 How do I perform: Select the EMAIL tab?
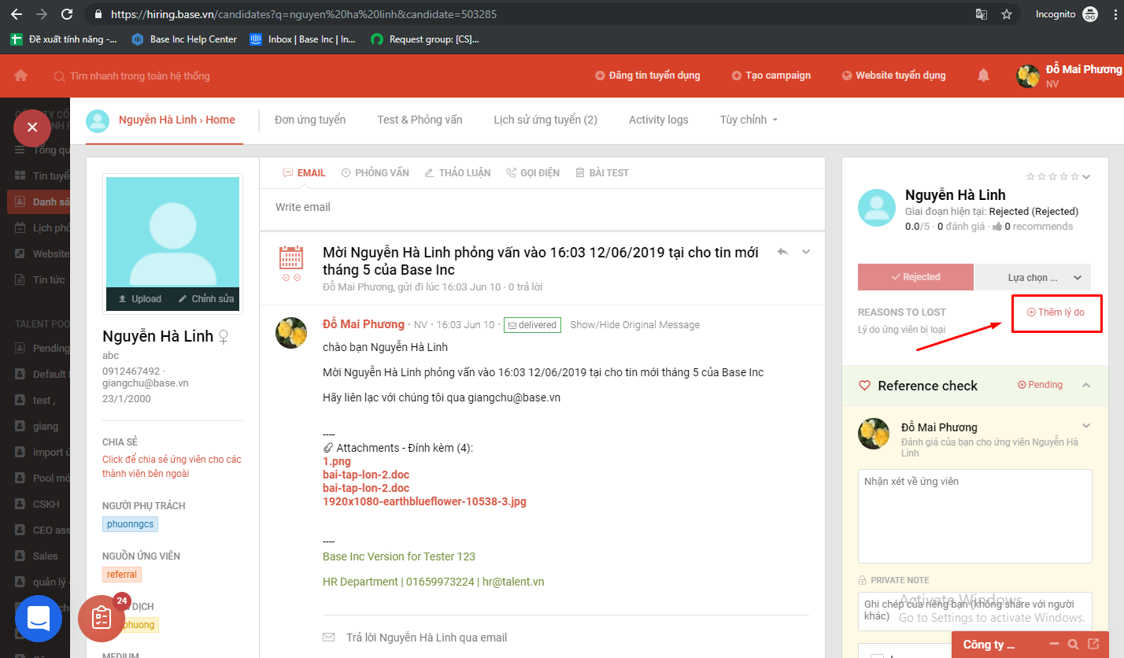(x=304, y=172)
